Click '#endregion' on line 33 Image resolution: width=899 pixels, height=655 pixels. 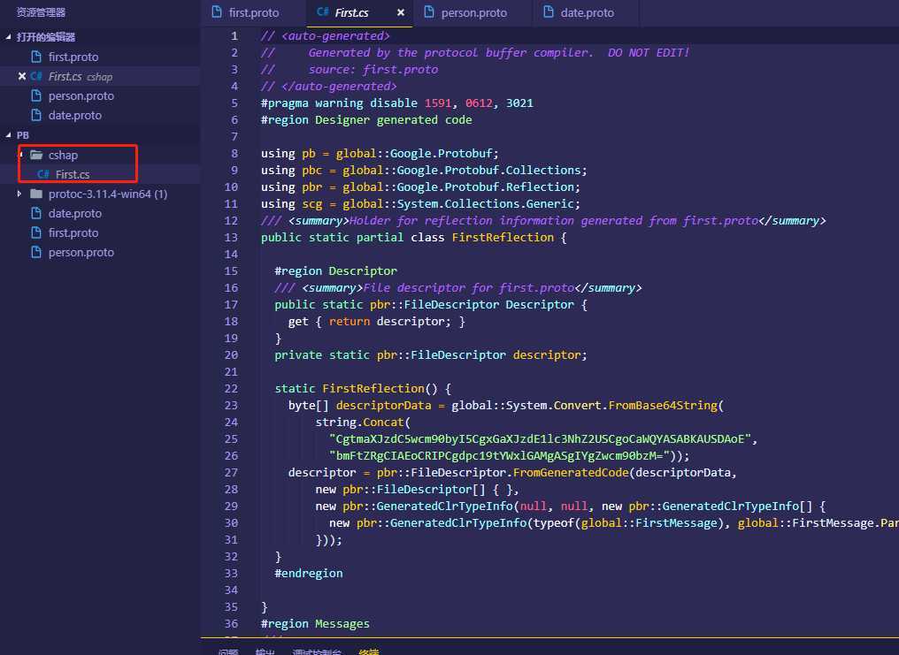pos(309,573)
